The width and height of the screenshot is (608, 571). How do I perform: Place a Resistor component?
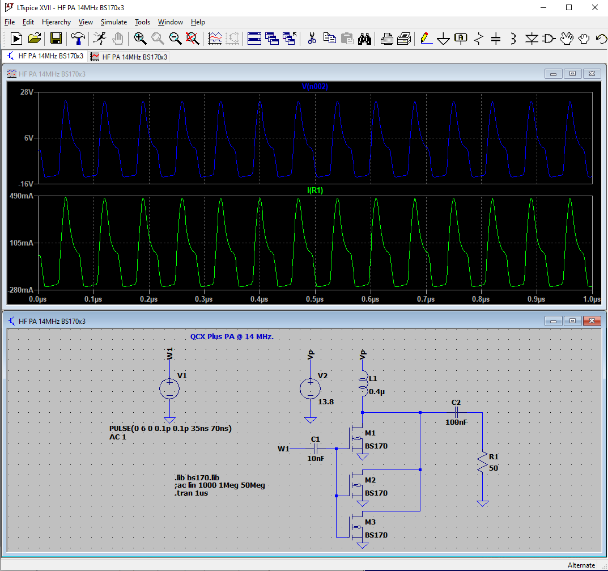(x=479, y=39)
